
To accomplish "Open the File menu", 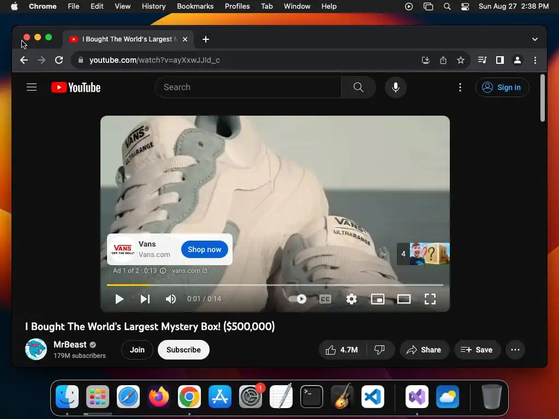I will point(74,7).
